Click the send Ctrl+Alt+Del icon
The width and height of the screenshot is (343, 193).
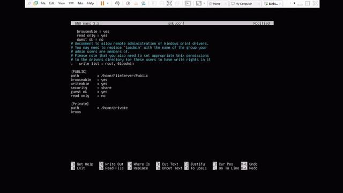click(x=117, y=3)
